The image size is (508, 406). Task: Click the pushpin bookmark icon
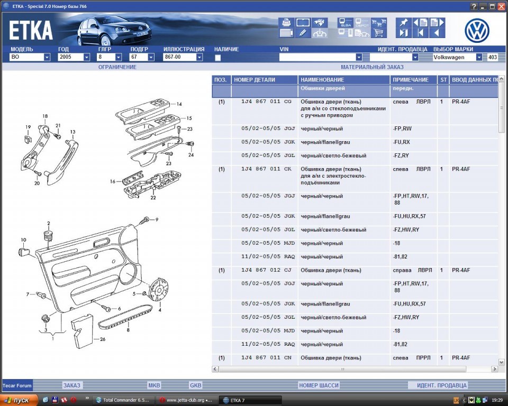tap(404, 23)
